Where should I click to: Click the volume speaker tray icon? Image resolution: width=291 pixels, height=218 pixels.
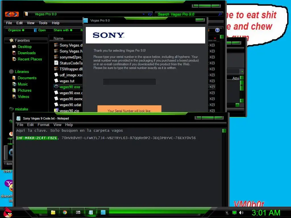(241, 213)
